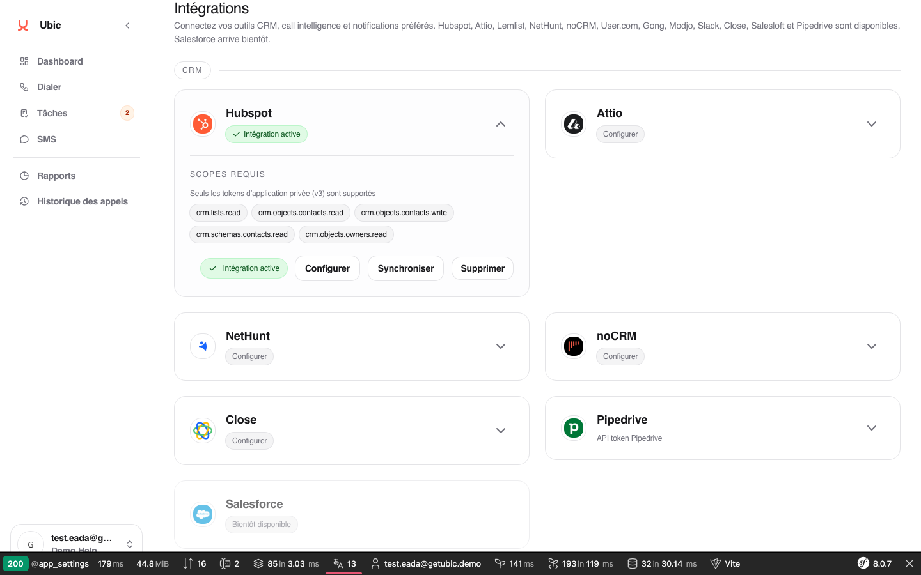Click the Pipedrive logo icon

point(574,428)
